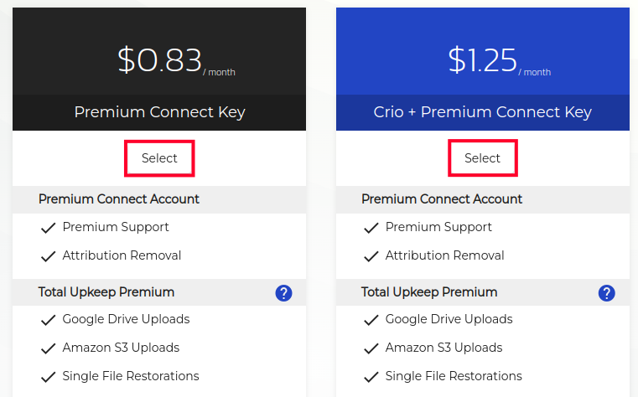Click the black Premium Connect Key plan title
638x397 pixels.
pos(159,112)
